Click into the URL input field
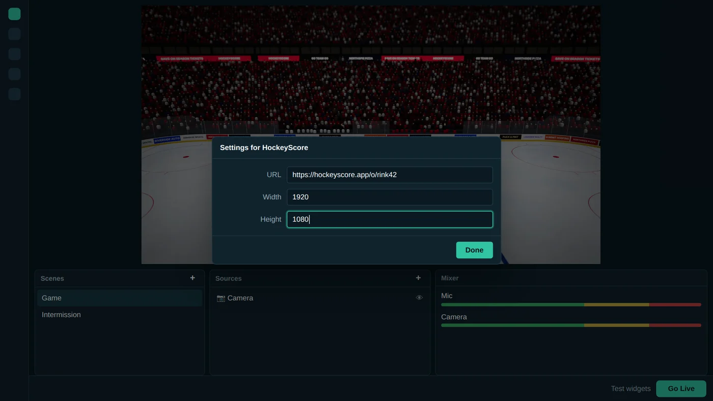The image size is (713, 401). (x=390, y=175)
